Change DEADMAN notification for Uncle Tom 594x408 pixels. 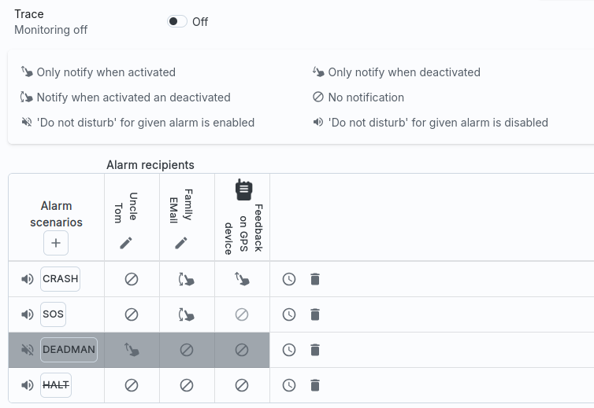(132, 350)
